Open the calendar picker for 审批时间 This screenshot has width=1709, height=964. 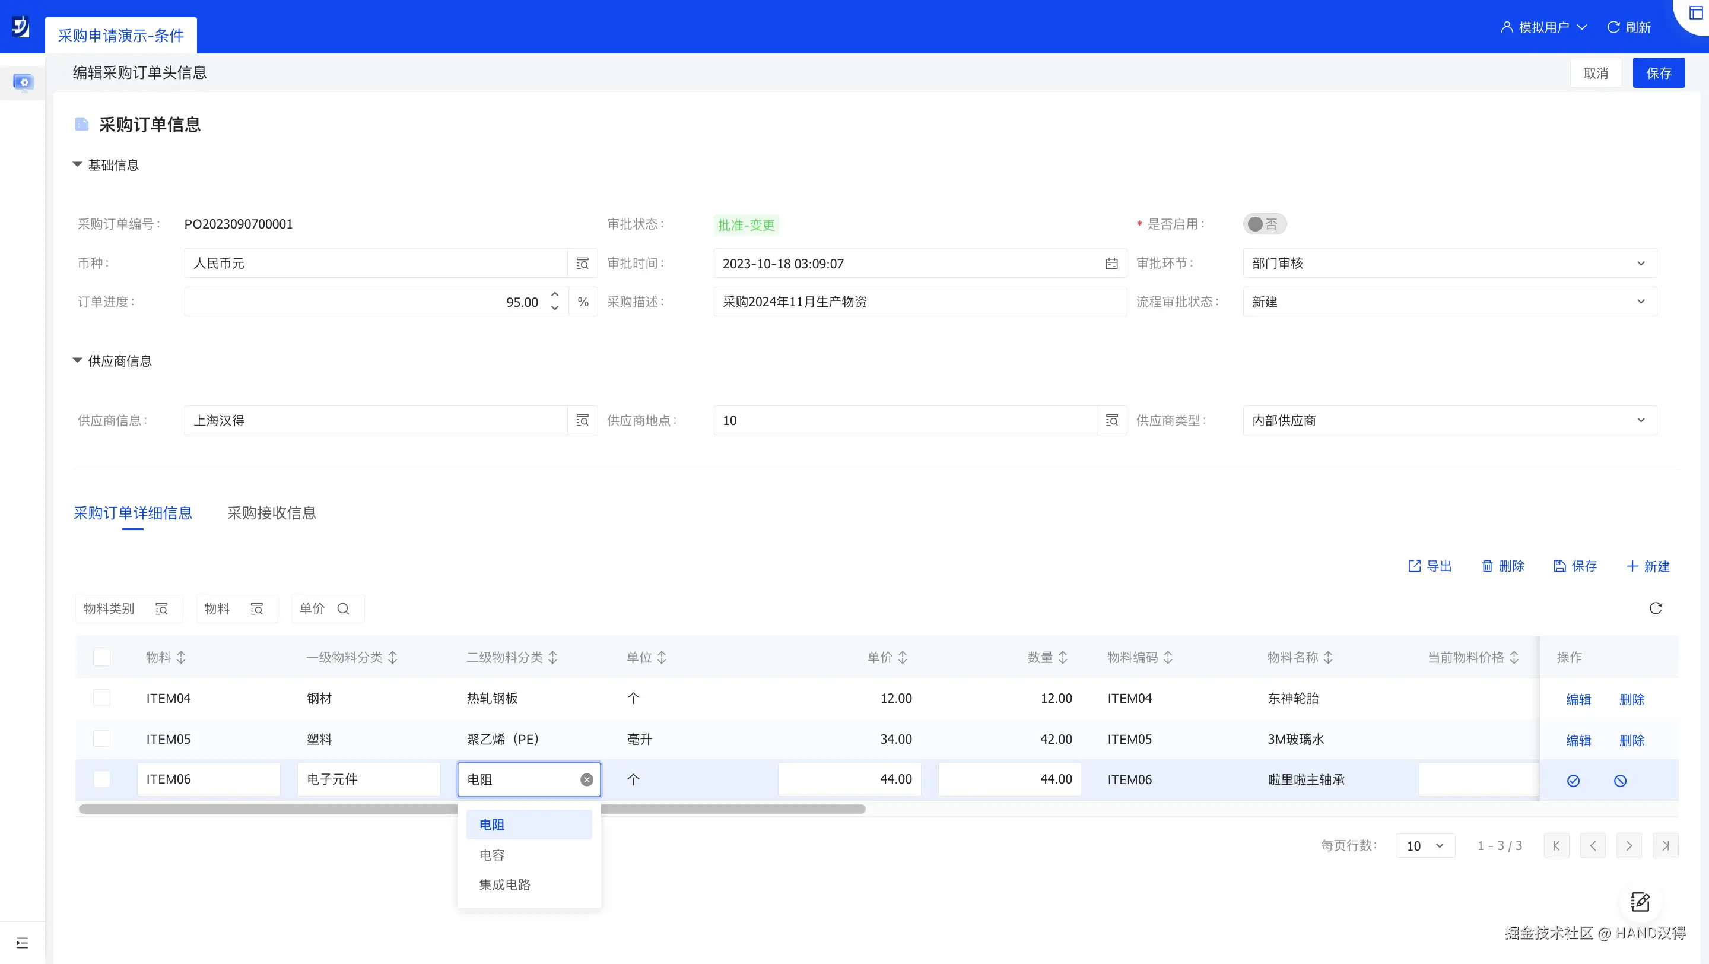1111,264
